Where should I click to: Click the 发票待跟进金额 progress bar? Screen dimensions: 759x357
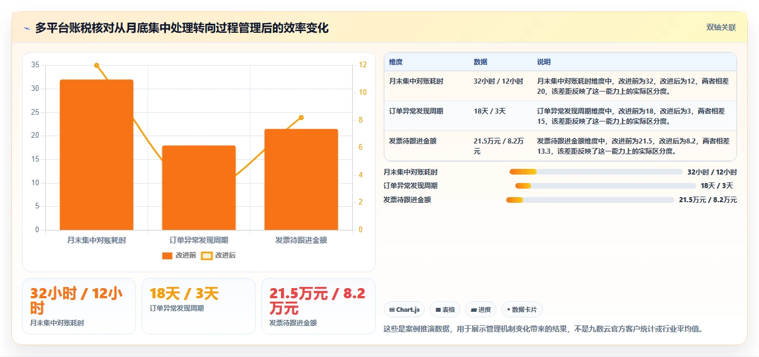(590, 200)
